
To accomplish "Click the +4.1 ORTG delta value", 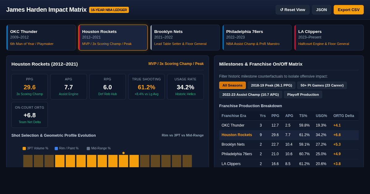I will pos(337,125).
